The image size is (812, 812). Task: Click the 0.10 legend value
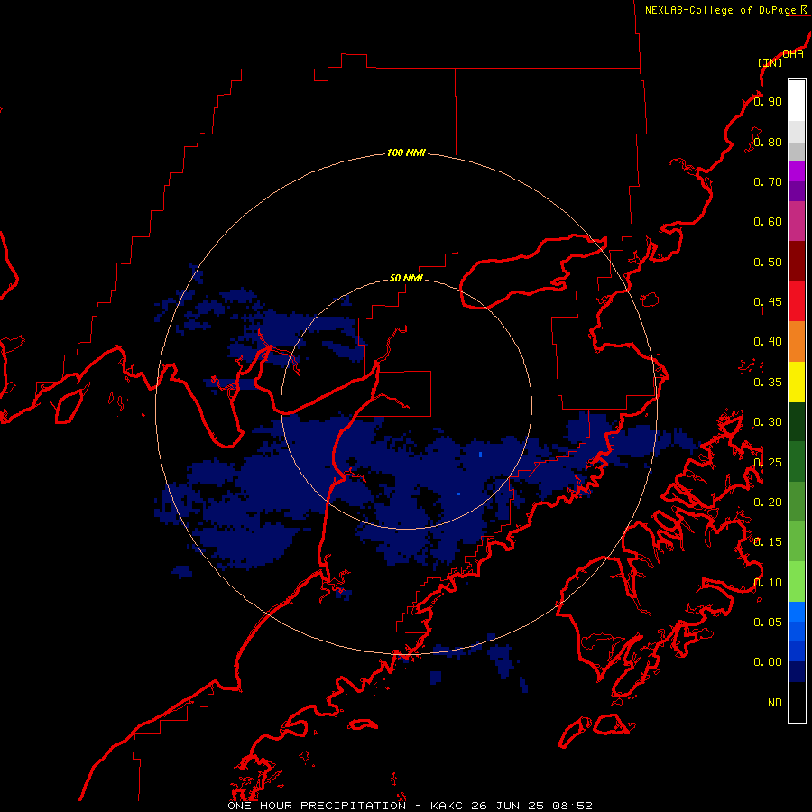click(768, 583)
